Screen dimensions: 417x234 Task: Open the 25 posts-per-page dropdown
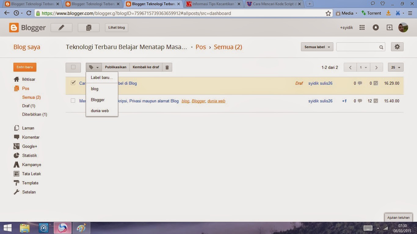pos(396,67)
